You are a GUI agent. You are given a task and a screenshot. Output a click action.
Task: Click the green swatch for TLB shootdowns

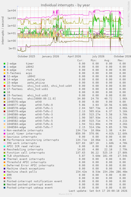pos(4,156)
